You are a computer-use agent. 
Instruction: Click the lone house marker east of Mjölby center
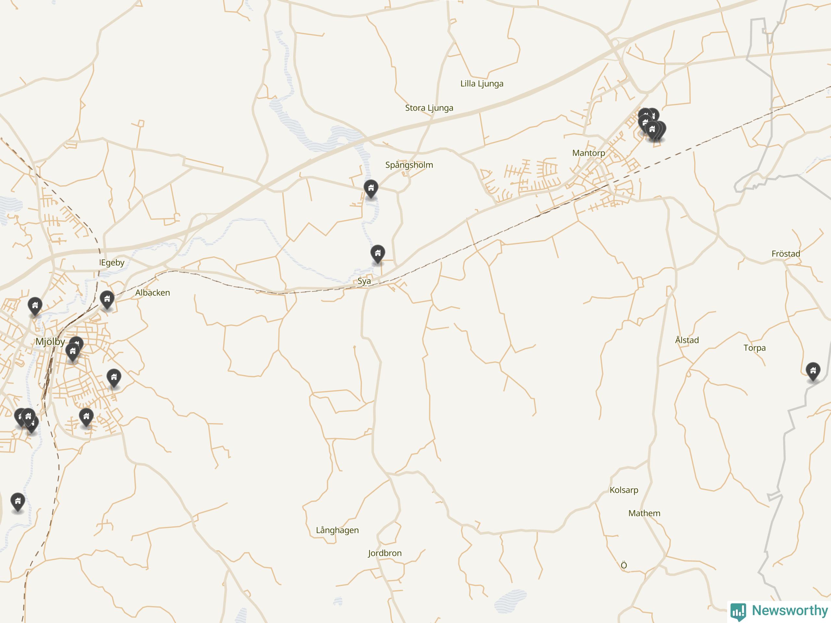point(114,378)
